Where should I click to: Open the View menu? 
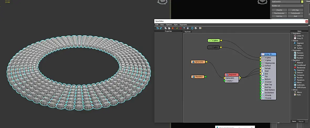pos(162,25)
